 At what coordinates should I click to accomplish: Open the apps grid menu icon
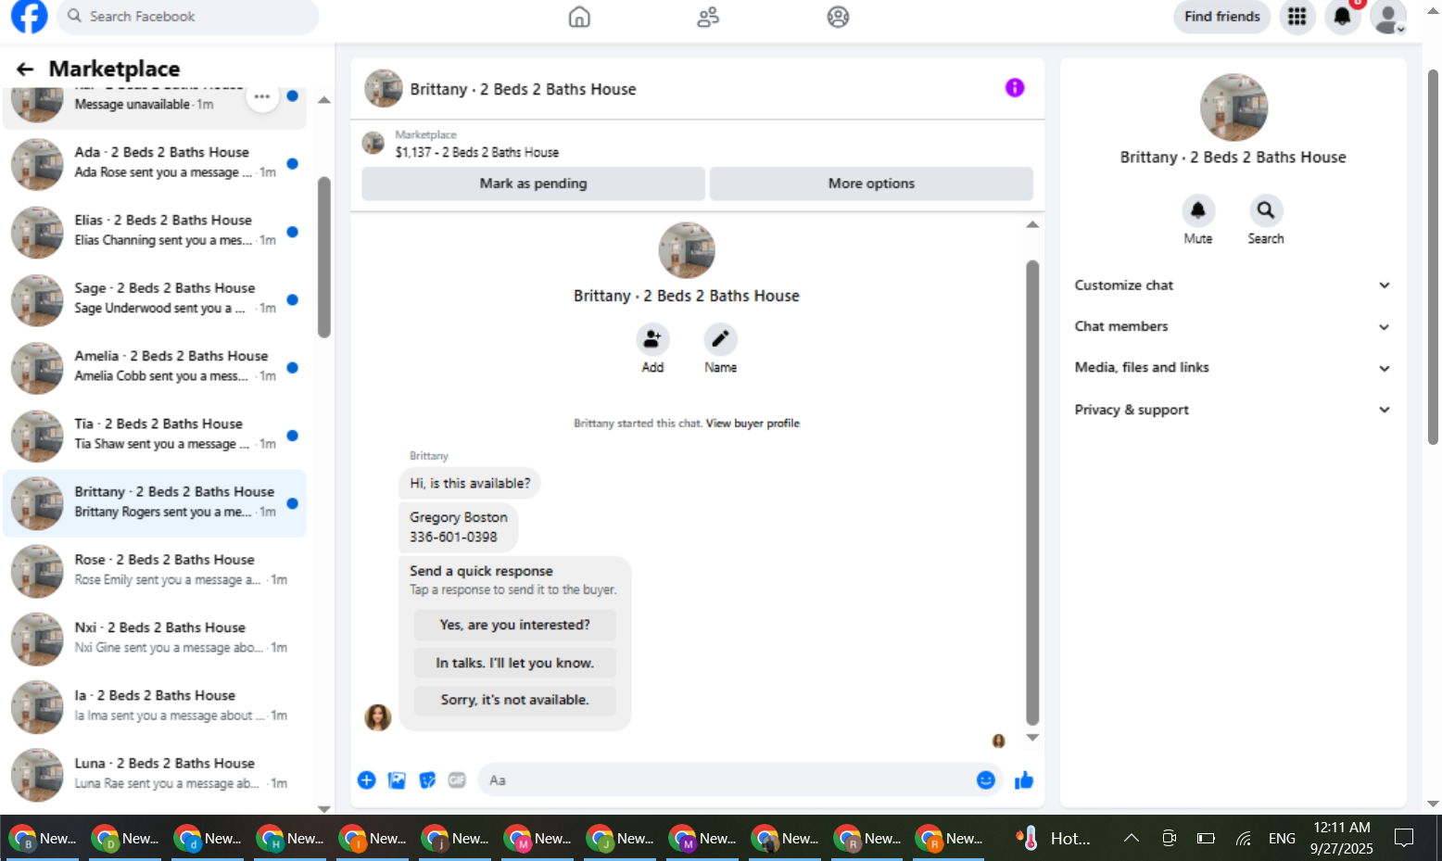pos(1297,17)
